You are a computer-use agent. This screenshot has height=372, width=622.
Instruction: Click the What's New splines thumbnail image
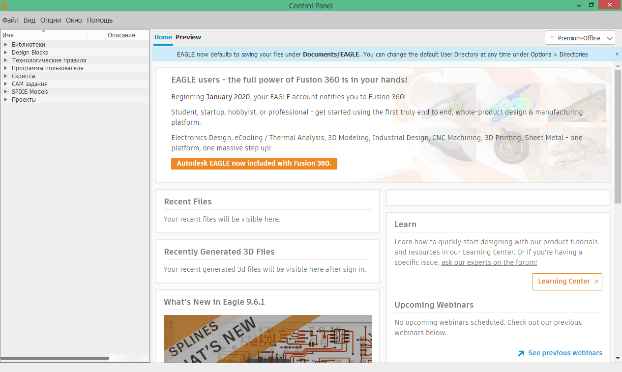[x=267, y=339]
